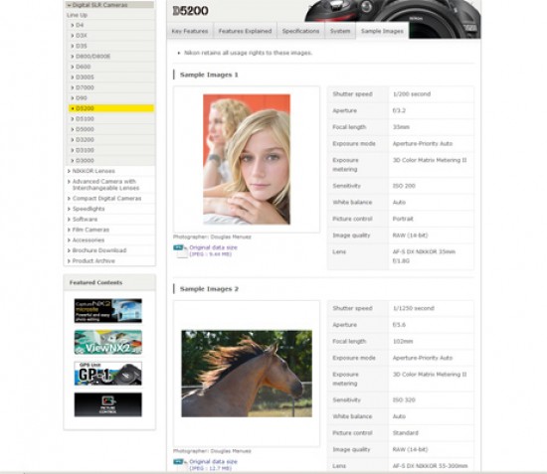Open the Capture NX2 banner
This screenshot has height=474, width=547.
108,311
